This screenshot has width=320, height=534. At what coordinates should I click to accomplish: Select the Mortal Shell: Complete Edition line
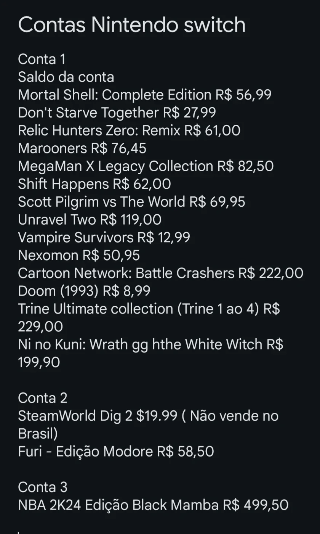click(x=145, y=95)
